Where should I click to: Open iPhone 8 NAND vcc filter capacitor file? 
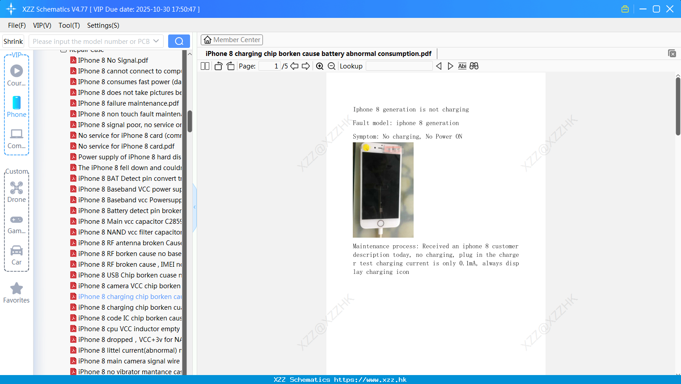click(126, 232)
